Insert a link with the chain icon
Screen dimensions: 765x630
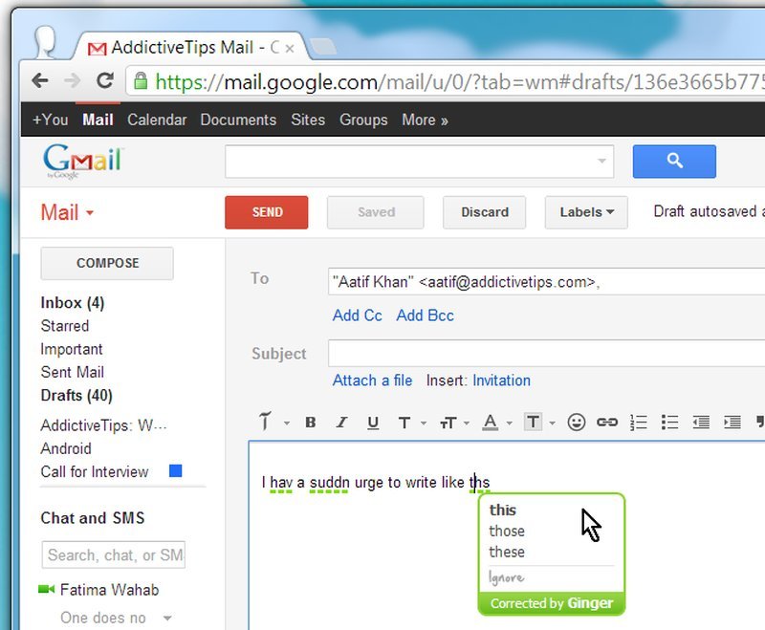click(x=607, y=423)
